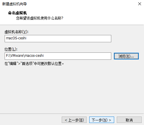
Task: Place cursor on macOS-ceshi name text
Action: click(16, 38)
